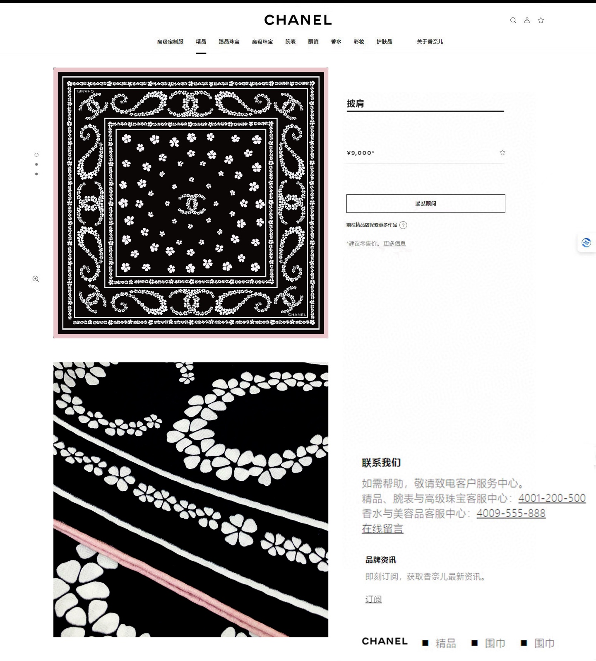Open the 高级定制服 menu

coord(170,42)
